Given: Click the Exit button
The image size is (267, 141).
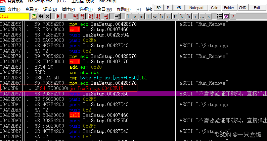Looking at the screenshot, I should pos(257,8).
